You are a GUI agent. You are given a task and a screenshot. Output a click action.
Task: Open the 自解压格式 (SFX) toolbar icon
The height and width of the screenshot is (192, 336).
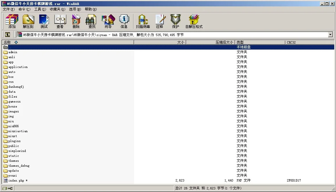click(194, 21)
